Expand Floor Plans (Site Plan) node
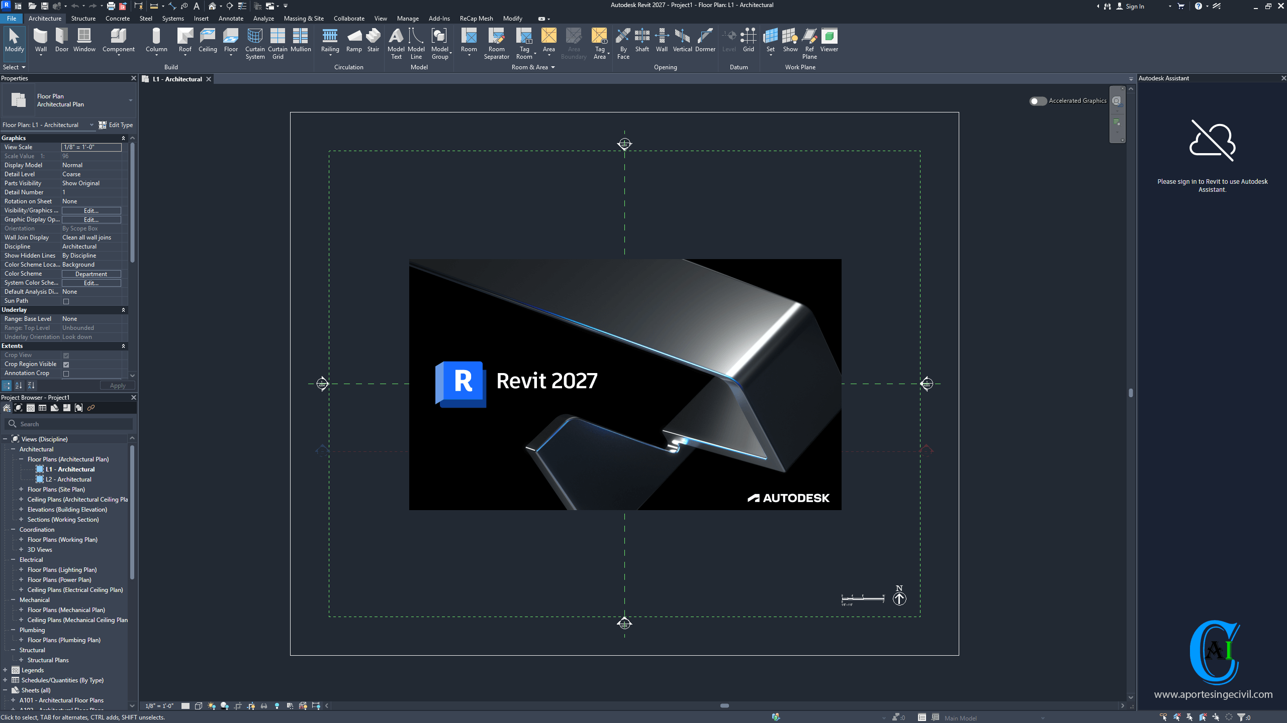Viewport: 1287px width, 723px height. [21, 489]
